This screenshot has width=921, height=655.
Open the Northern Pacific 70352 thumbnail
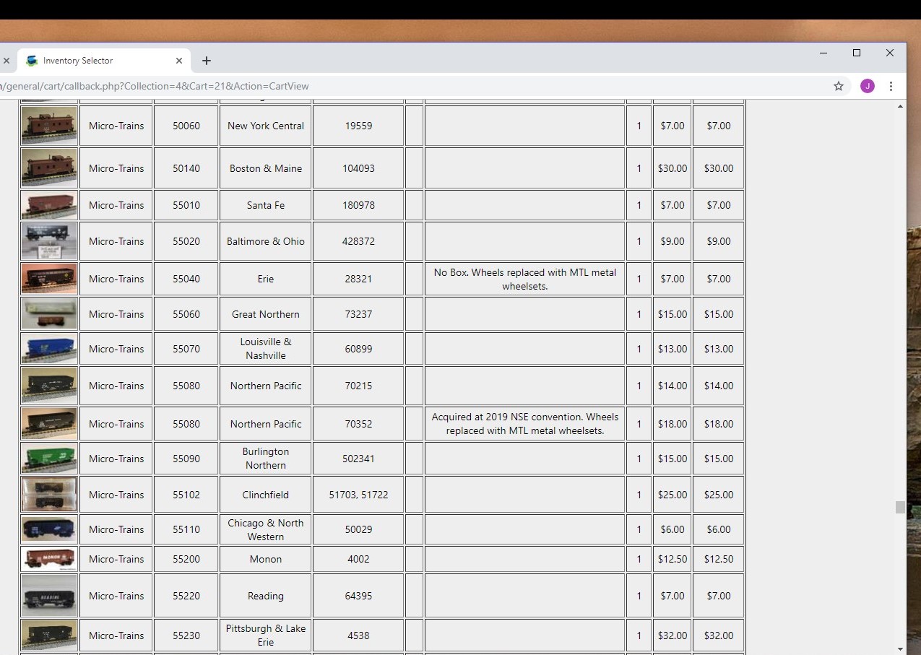49,424
